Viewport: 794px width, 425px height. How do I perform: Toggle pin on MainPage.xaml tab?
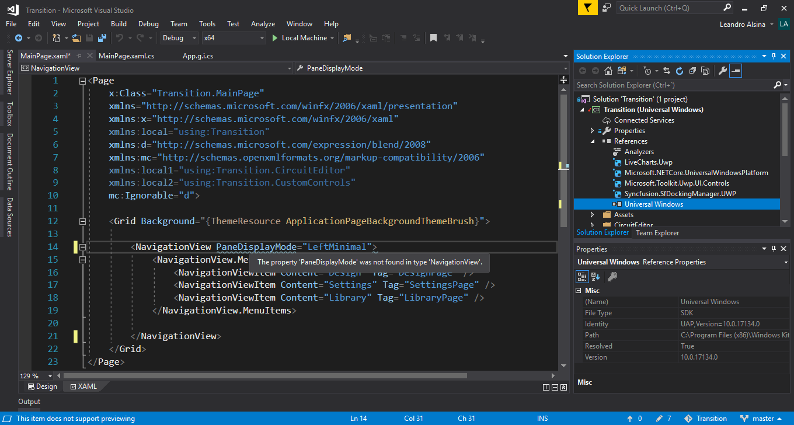tap(79, 56)
